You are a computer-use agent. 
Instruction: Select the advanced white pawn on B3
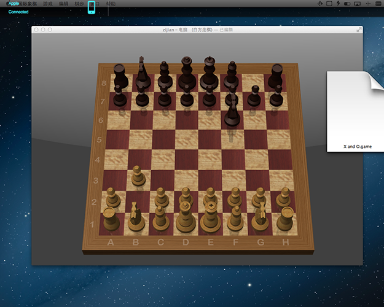[138, 176]
